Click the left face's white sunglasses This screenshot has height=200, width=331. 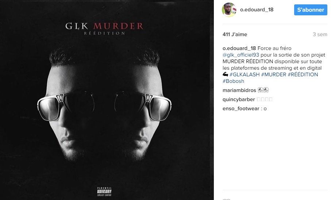coord(66,106)
